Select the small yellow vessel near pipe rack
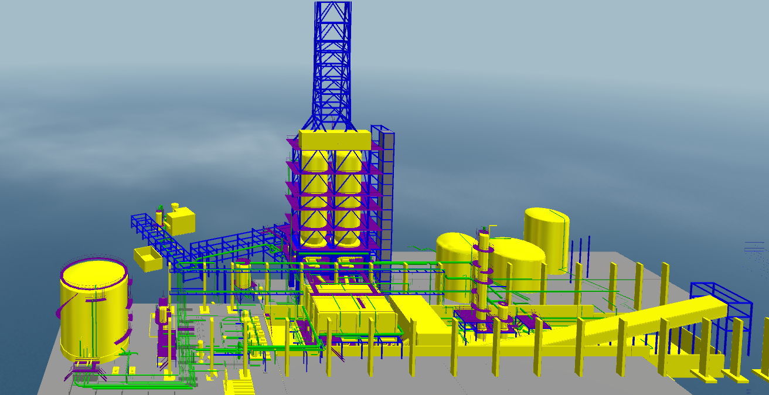The height and width of the screenshot is (395, 769). point(242,274)
